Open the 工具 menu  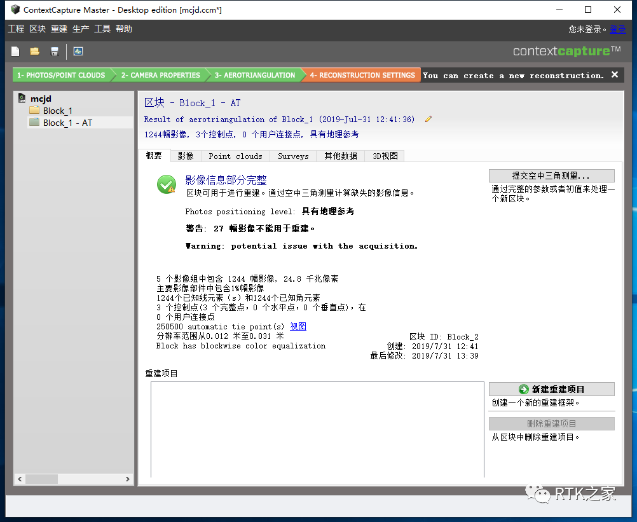pyautogui.click(x=102, y=29)
